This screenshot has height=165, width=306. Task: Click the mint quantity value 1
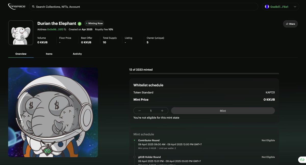[151, 111]
